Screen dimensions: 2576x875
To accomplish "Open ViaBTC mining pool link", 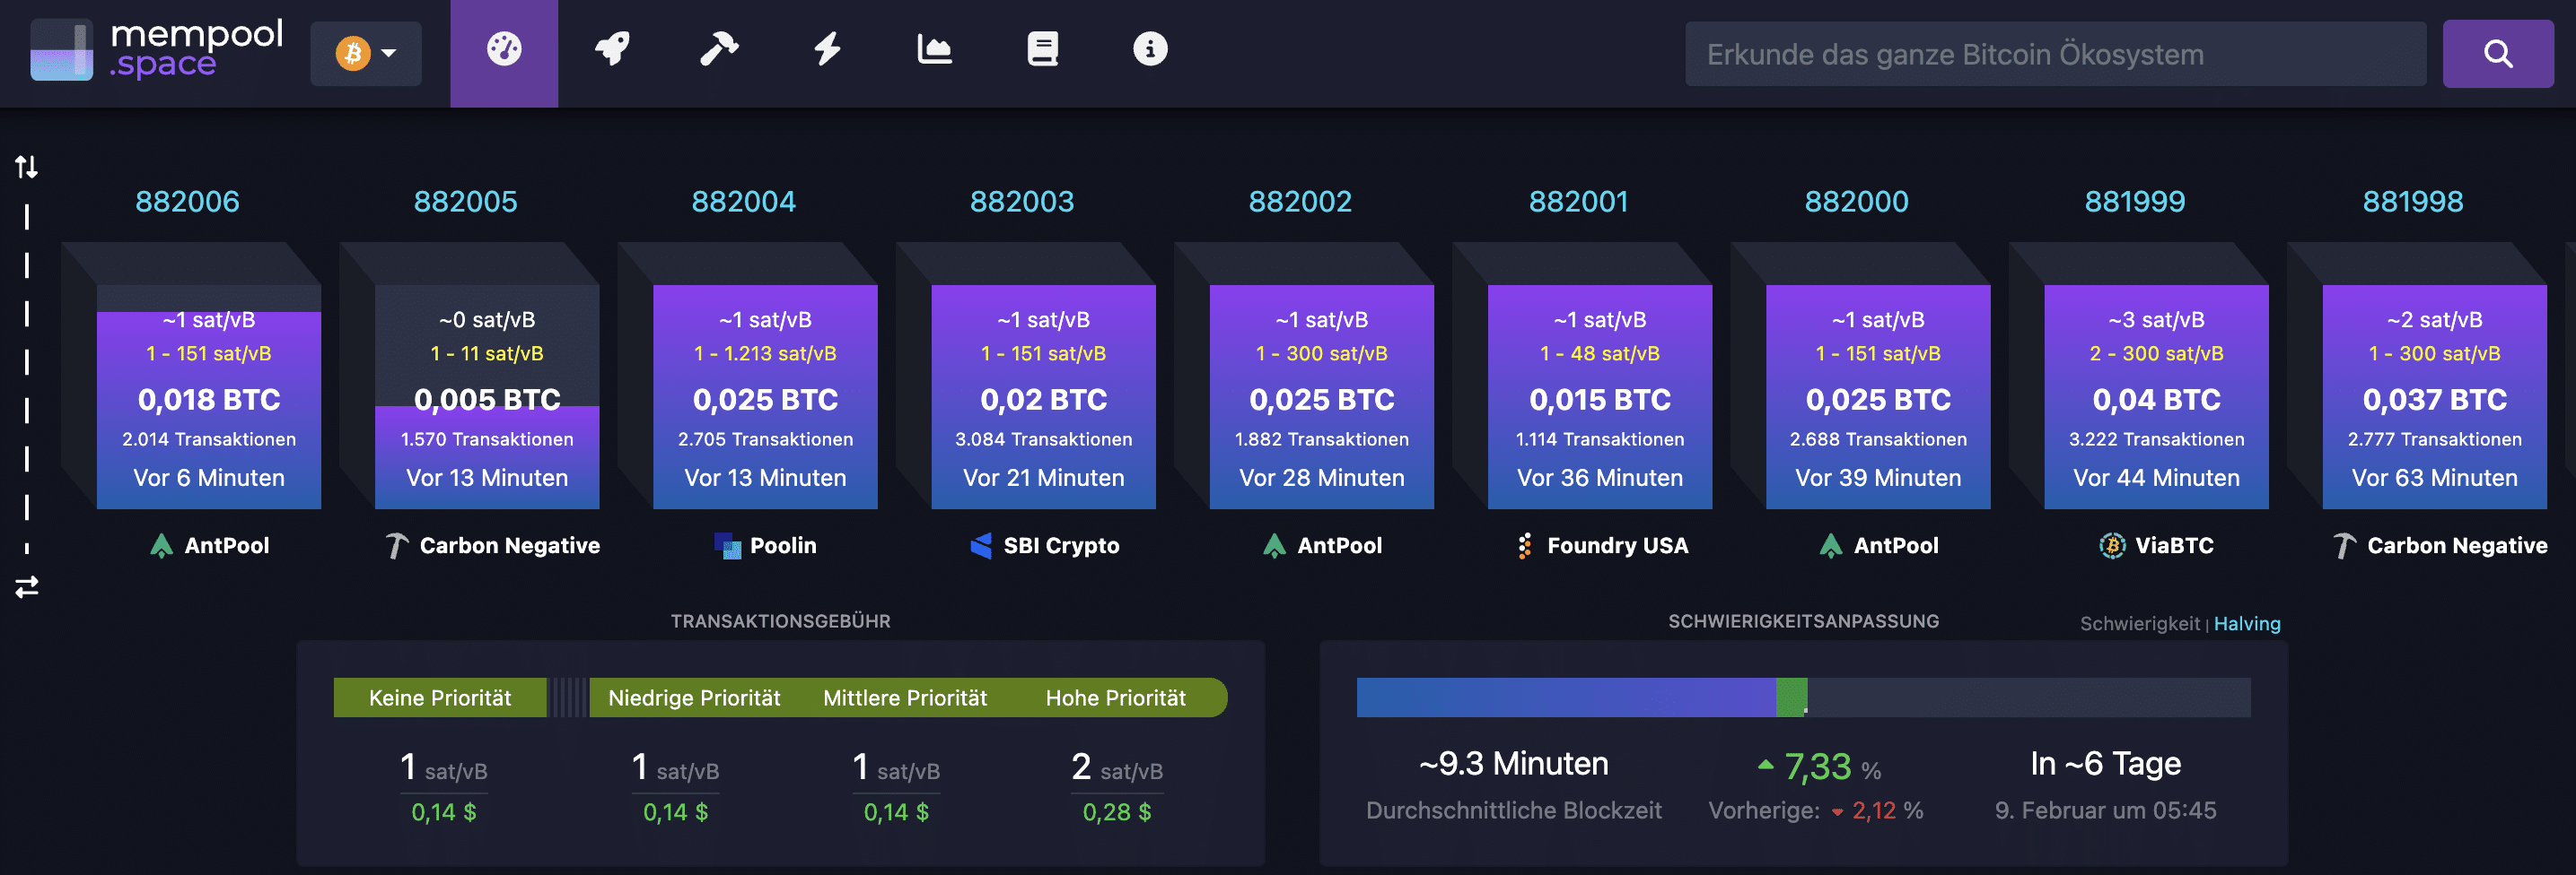I will 2156,545.
